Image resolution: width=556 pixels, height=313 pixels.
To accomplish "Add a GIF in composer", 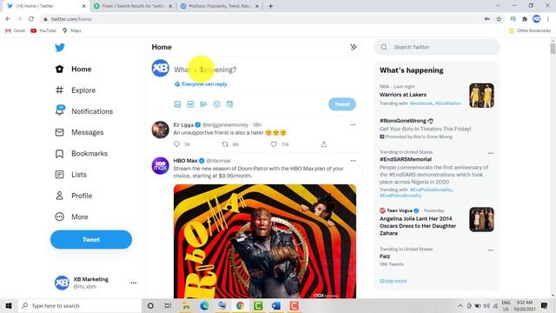I will click(190, 104).
